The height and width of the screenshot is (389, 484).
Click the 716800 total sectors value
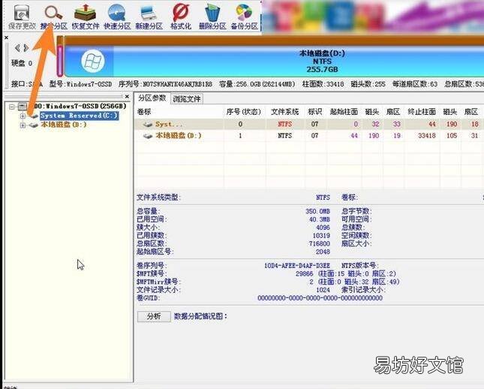tap(320, 243)
